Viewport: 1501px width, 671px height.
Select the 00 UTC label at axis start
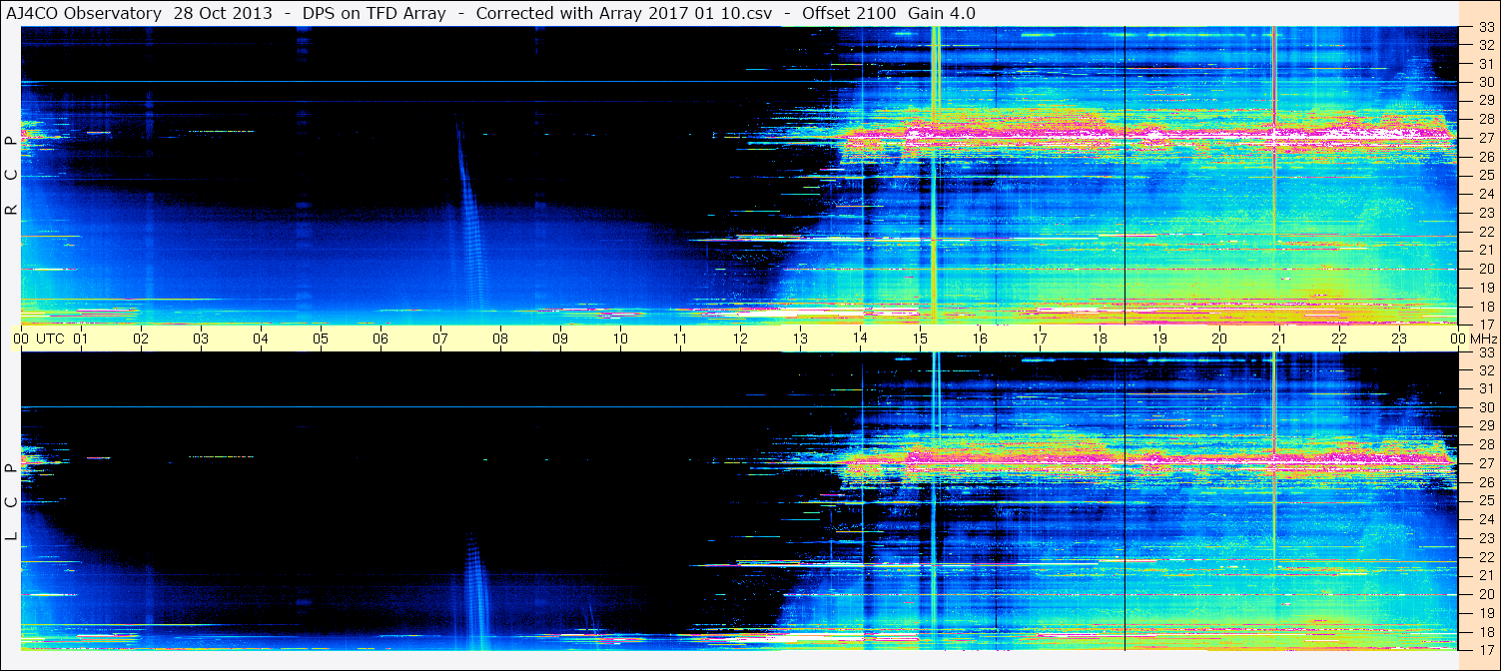point(41,338)
